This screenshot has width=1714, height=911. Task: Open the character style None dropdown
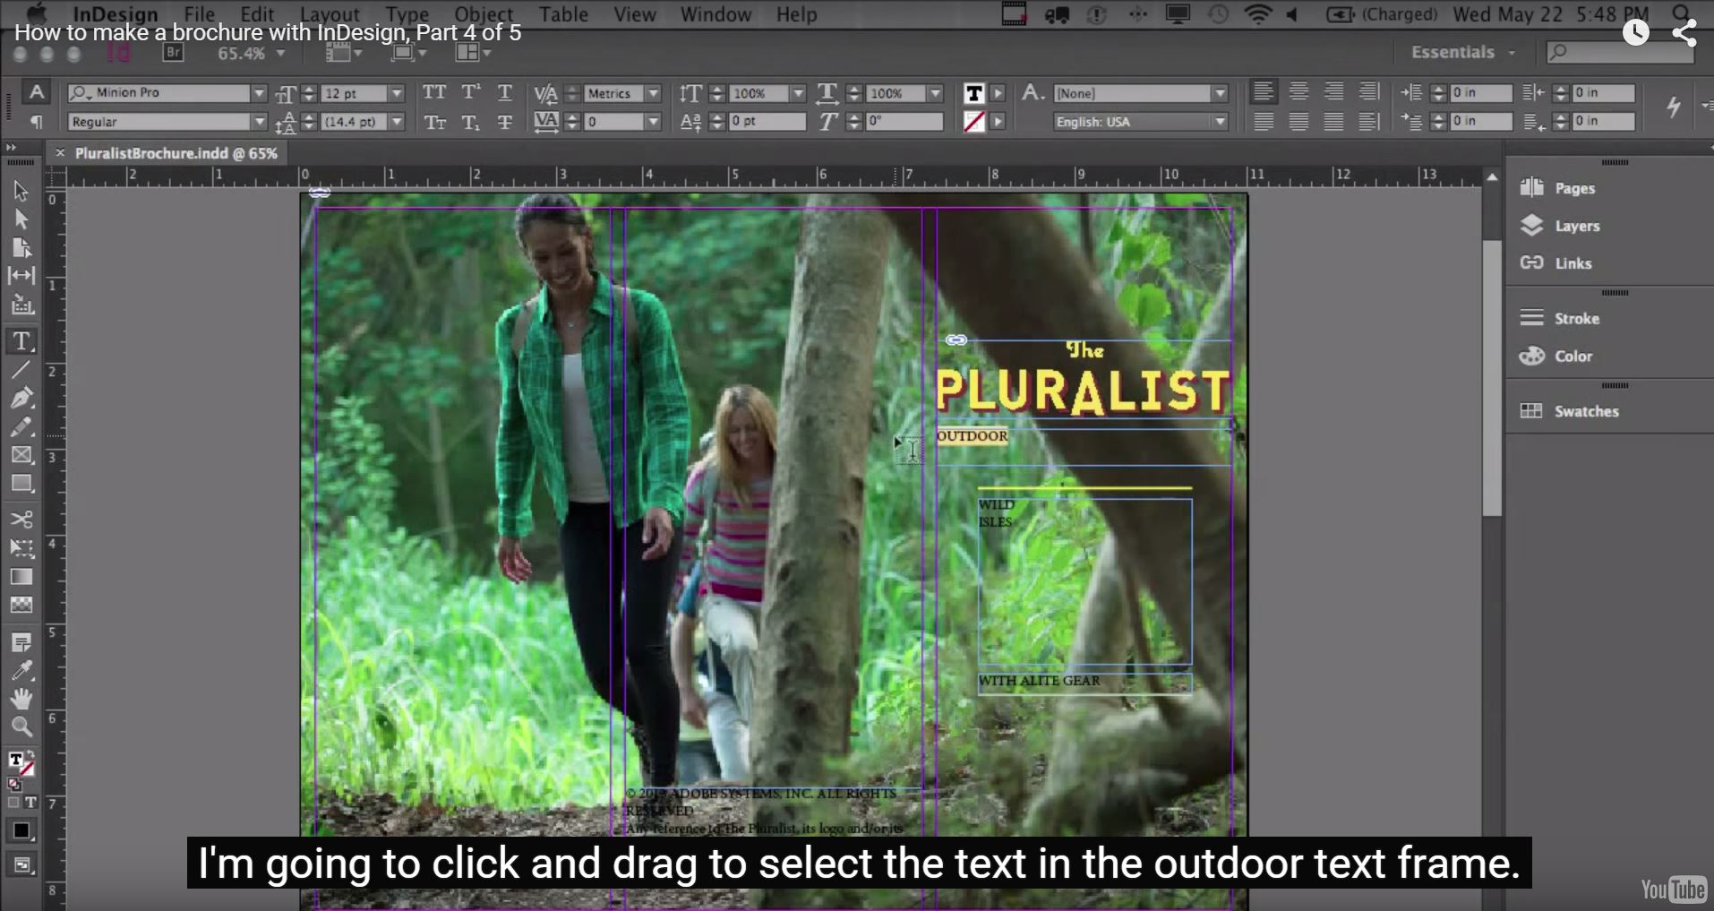[1220, 93]
